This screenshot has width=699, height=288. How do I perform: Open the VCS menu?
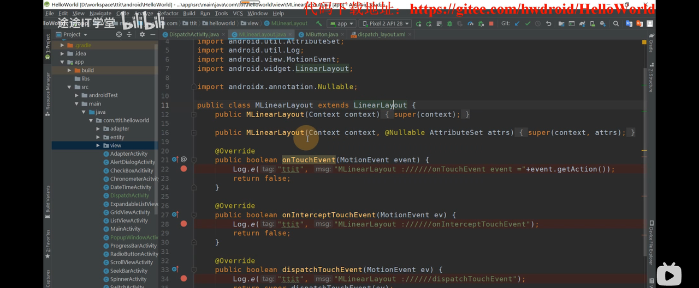(x=238, y=13)
